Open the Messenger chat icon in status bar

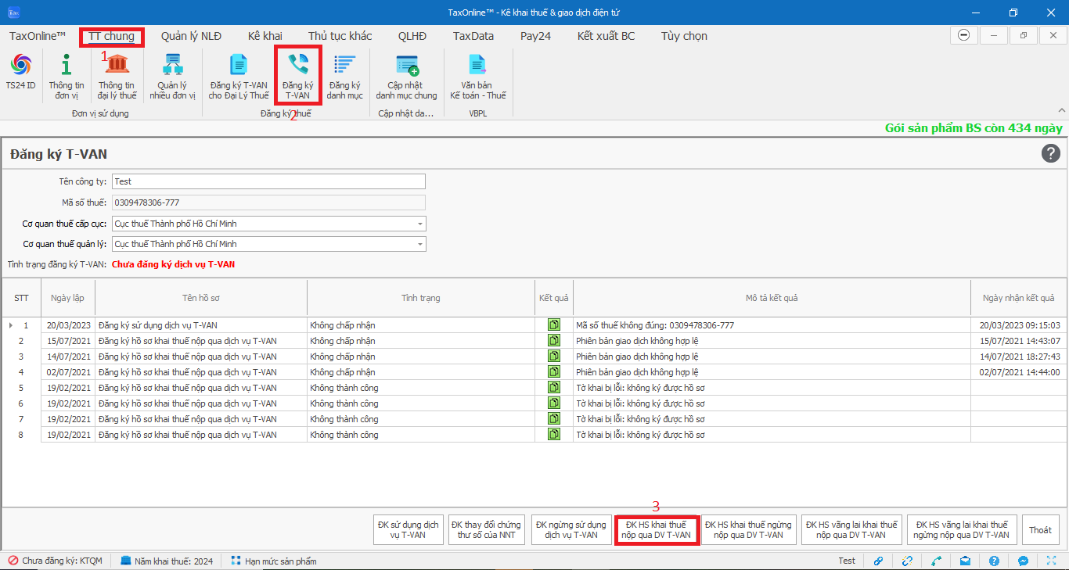1023,561
